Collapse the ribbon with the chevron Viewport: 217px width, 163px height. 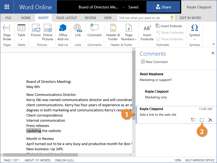[x=213, y=43]
